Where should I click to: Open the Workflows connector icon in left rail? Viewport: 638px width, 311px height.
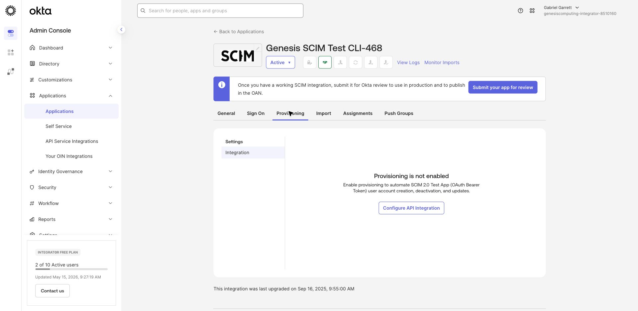(x=11, y=71)
